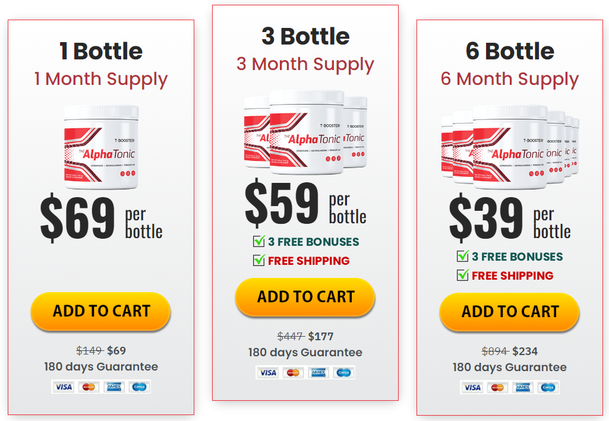Click the Mastercard icon under 1 Bottle package
The height and width of the screenshot is (421, 609).
[x=88, y=387]
